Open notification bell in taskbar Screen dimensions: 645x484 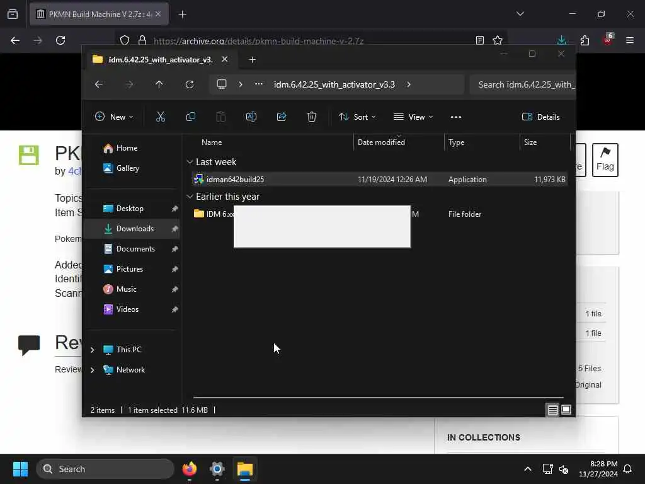pyautogui.click(x=628, y=469)
